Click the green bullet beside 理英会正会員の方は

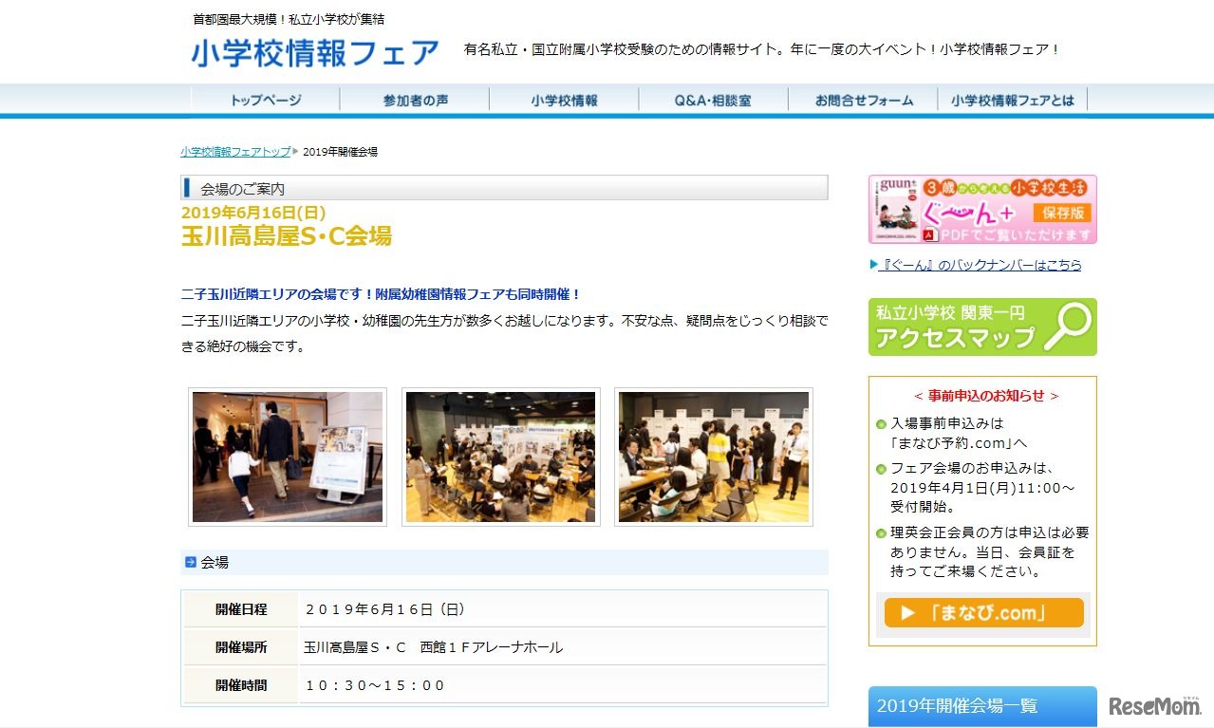pyautogui.click(x=881, y=533)
